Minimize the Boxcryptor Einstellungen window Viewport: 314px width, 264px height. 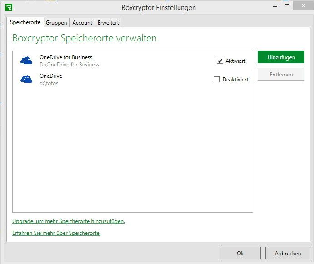point(275,6)
